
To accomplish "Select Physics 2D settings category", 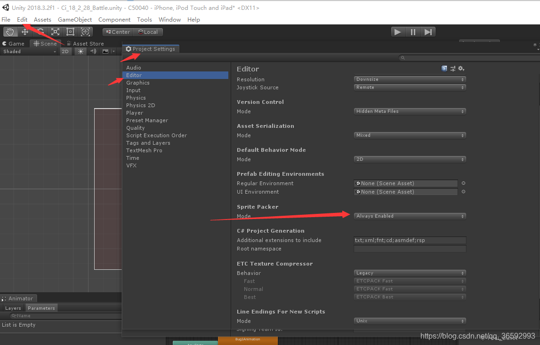I will 175,106.
